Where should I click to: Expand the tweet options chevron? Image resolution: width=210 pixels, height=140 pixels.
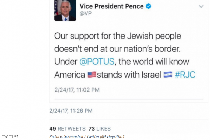point(201,6)
